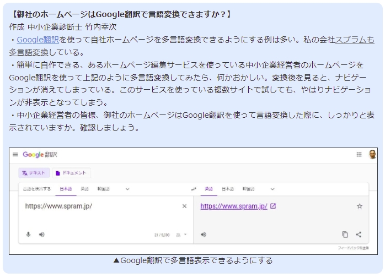The image size is (385, 278).
Task: Open the Google account profile avatar
Action: (372, 155)
